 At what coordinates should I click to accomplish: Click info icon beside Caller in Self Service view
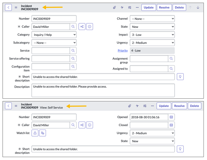pos(89,125)
